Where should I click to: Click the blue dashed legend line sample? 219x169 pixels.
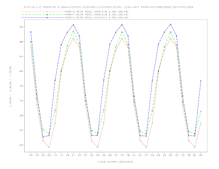point(43,18)
